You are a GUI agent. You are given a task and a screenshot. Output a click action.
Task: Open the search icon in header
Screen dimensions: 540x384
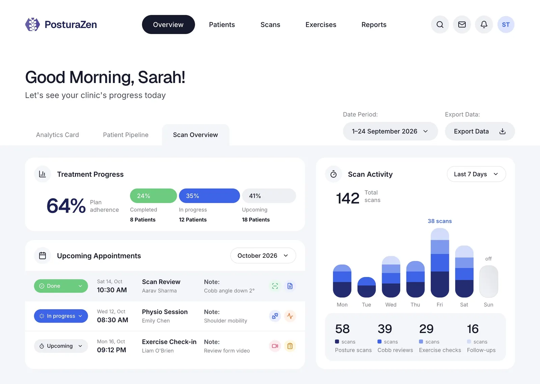(440, 24)
